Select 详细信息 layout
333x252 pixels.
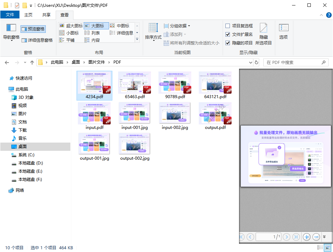122,33
